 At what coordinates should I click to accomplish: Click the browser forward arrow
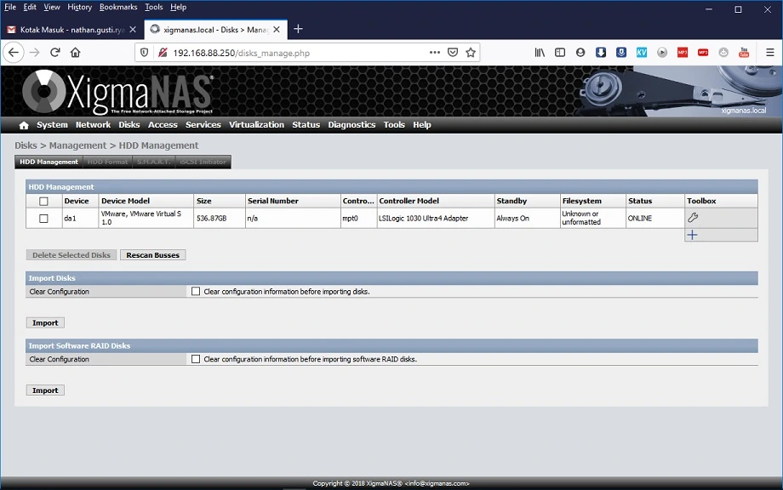click(34, 53)
